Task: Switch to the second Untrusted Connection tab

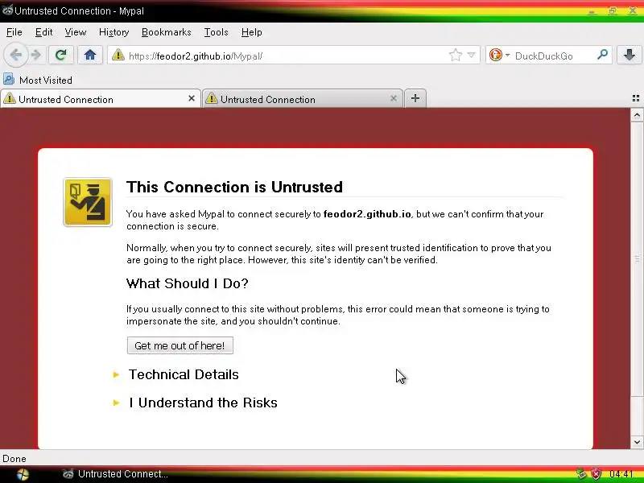Action: 302,99
